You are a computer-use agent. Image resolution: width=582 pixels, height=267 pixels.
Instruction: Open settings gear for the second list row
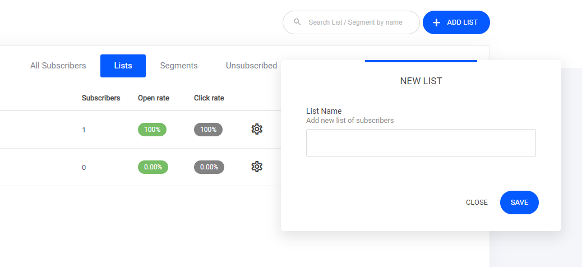pos(257,167)
